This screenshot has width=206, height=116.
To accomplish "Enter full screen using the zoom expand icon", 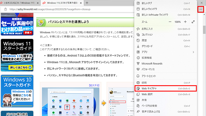I will point(193,22).
